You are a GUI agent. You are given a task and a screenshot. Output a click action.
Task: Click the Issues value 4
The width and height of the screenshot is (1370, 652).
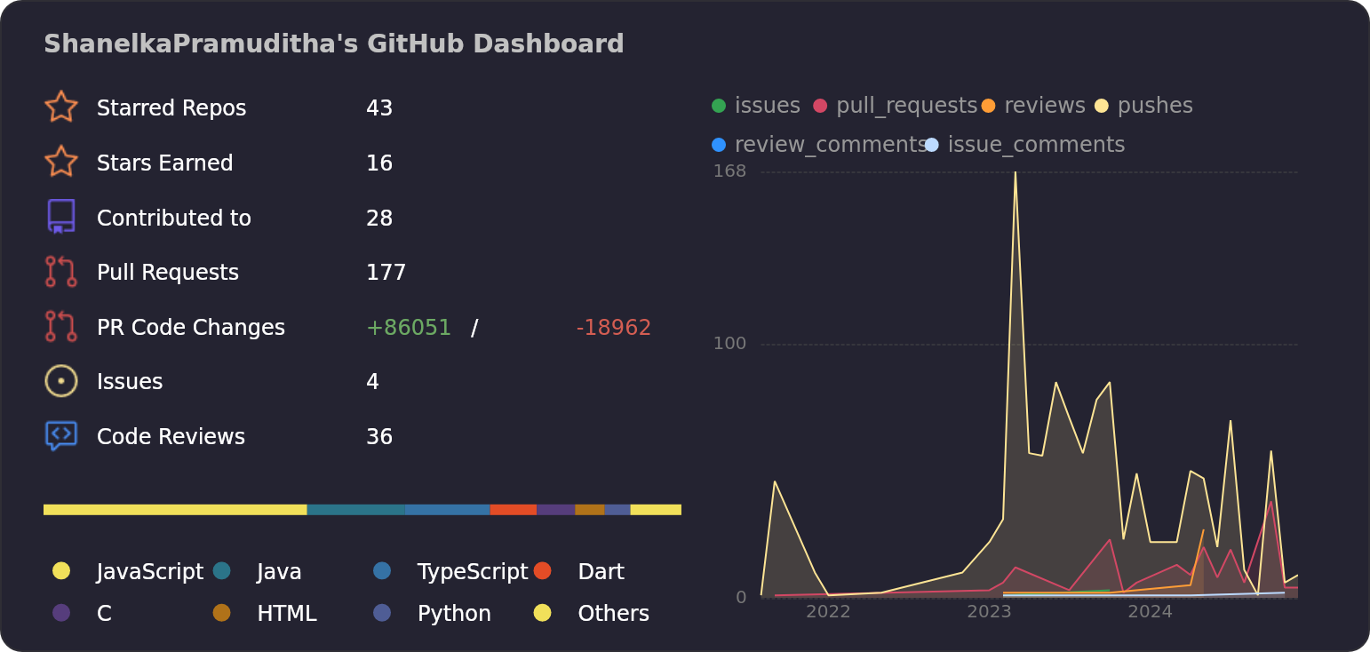[373, 382]
